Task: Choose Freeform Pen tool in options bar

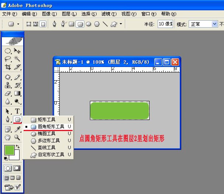Action: tap(63, 24)
